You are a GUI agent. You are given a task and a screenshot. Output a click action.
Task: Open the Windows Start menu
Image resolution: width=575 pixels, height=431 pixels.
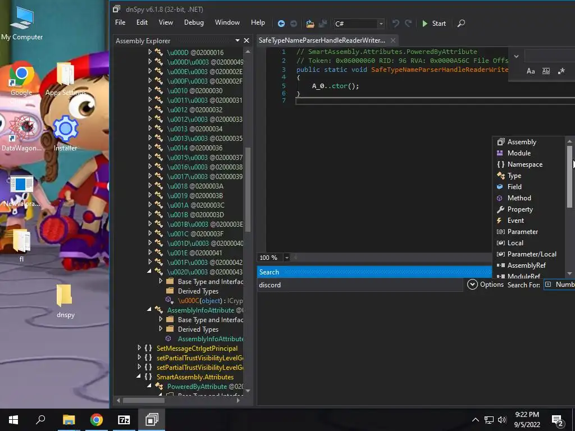(13, 420)
